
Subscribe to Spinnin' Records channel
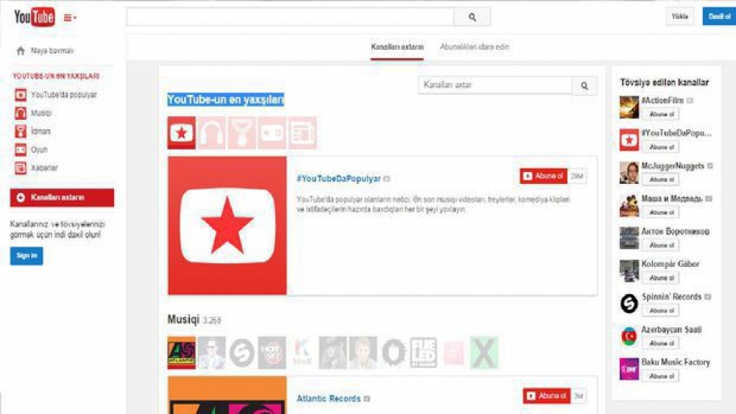coord(662,310)
